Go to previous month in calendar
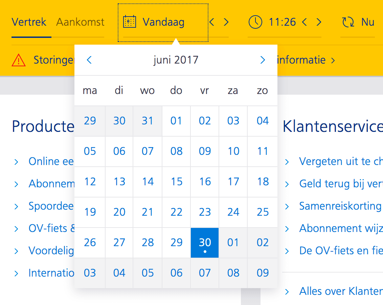Image resolution: width=383 pixels, height=305 pixels. point(89,60)
